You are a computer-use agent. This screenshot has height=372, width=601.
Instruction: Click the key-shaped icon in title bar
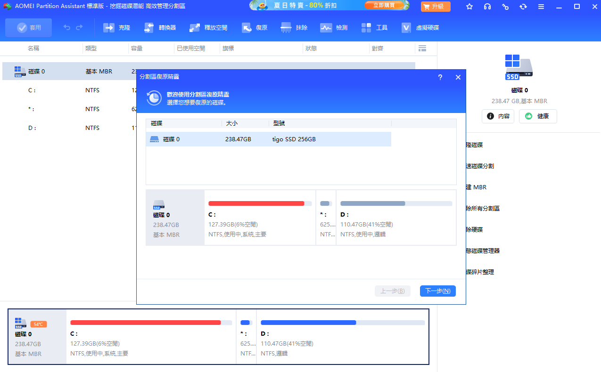[505, 7]
